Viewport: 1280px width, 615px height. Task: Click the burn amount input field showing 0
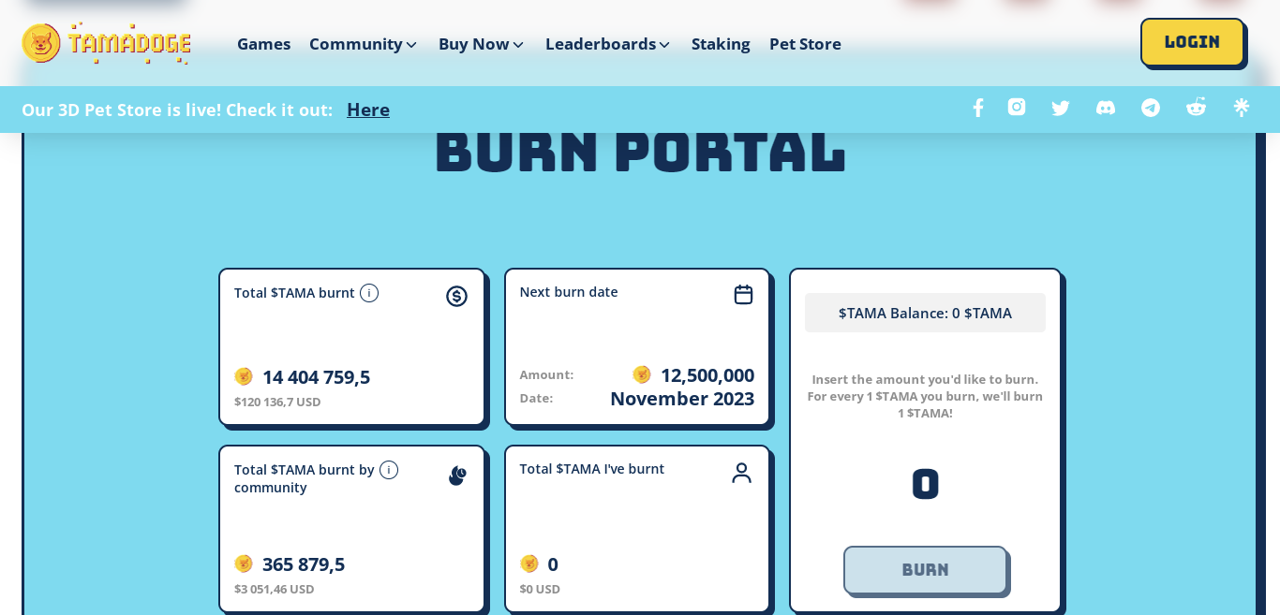(x=925, y=484)
